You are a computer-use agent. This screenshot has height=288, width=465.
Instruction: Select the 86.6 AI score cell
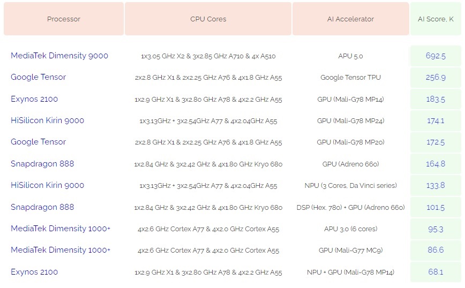pyautogui.click(x=436, y=250)
